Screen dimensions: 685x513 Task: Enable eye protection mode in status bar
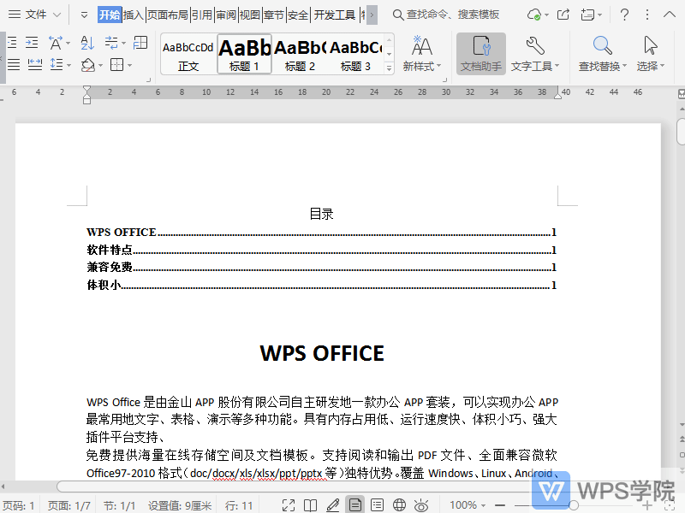[x=420, y=504]
